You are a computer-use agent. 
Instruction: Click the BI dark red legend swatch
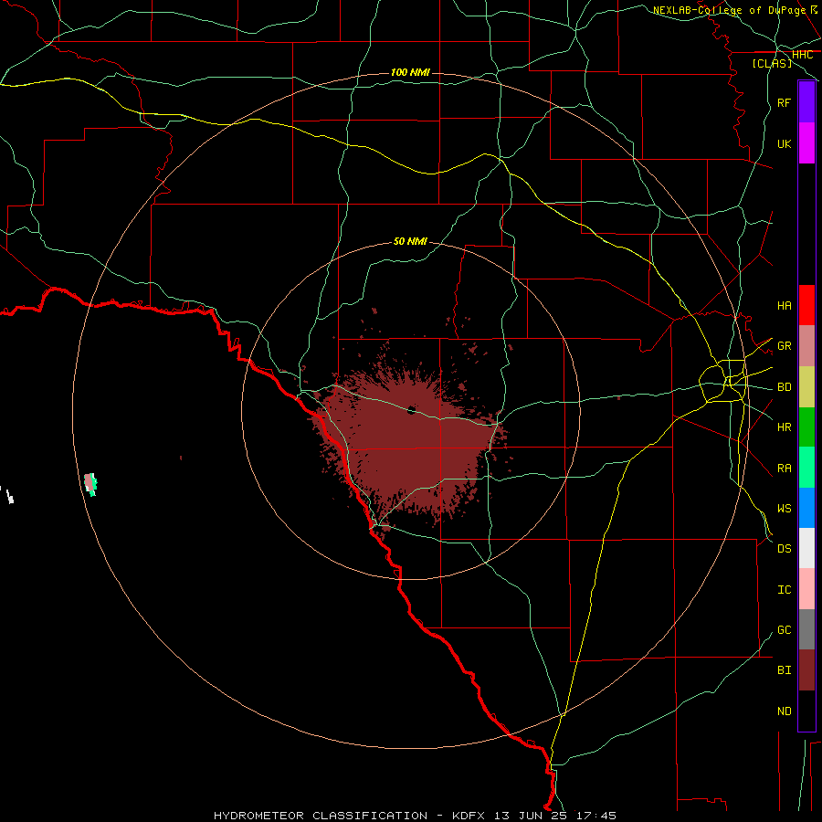coord(806,670)
